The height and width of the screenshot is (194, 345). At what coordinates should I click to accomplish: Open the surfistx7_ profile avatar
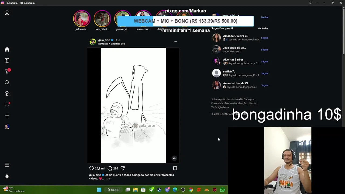(x=216, y=73)
